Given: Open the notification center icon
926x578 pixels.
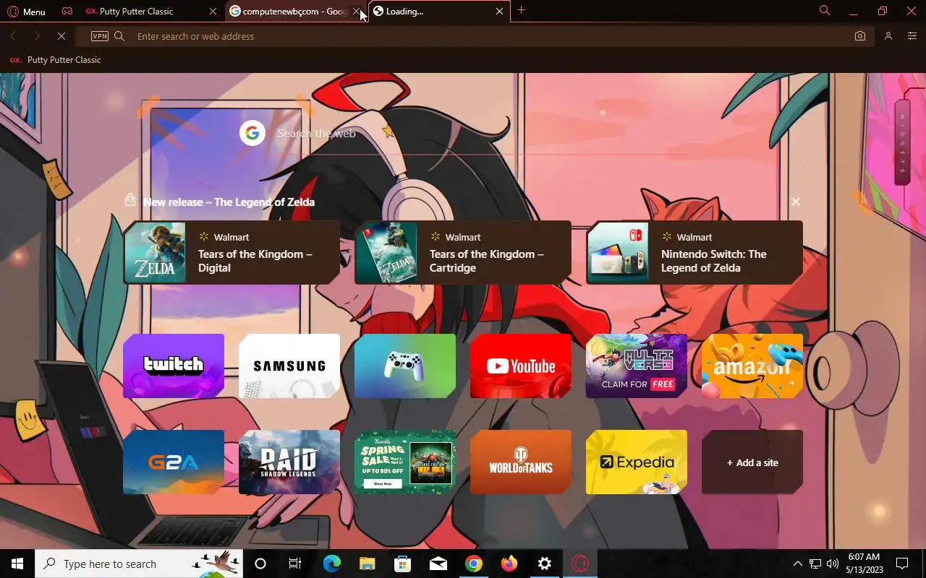Looking at the screenshot, I should point(902,564).
